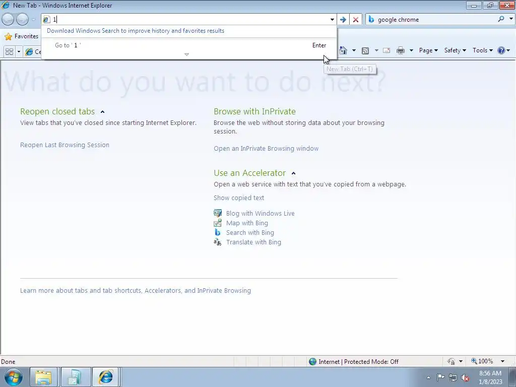Open the Favorites star button
This screenshot has height=387, width=516.
click(22, 36)
